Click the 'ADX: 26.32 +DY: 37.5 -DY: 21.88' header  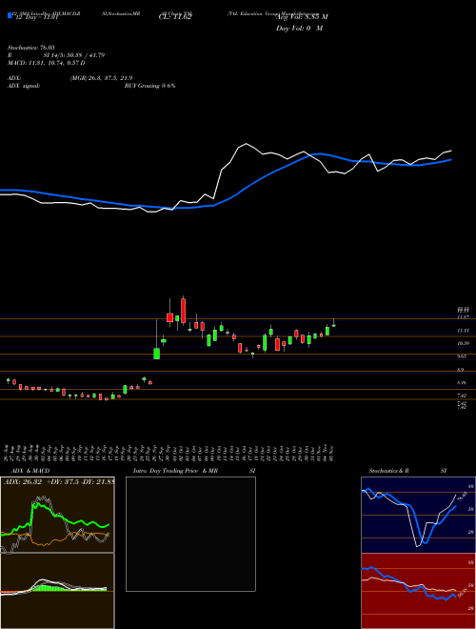click(58, 482)
